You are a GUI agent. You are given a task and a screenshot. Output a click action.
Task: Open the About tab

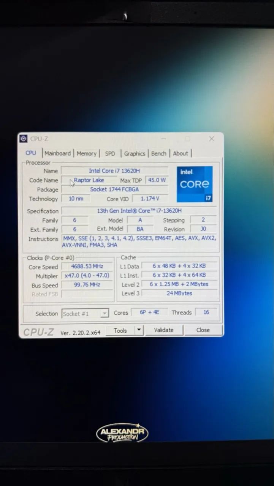pyautogui.click(x=181, y=153)
